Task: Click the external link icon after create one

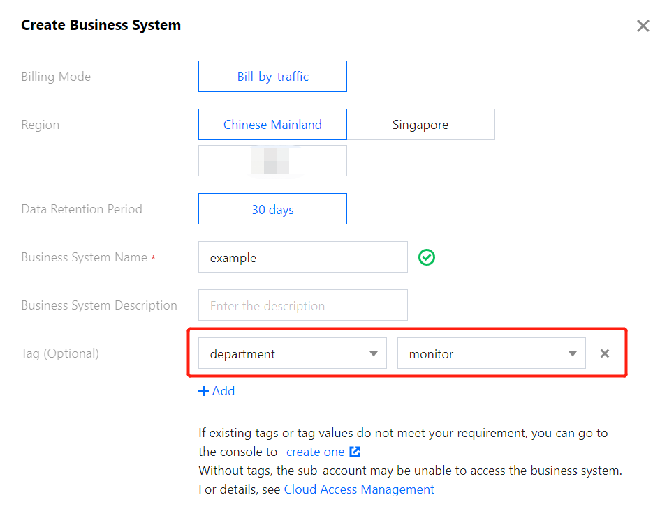Action: coord(355,452)
